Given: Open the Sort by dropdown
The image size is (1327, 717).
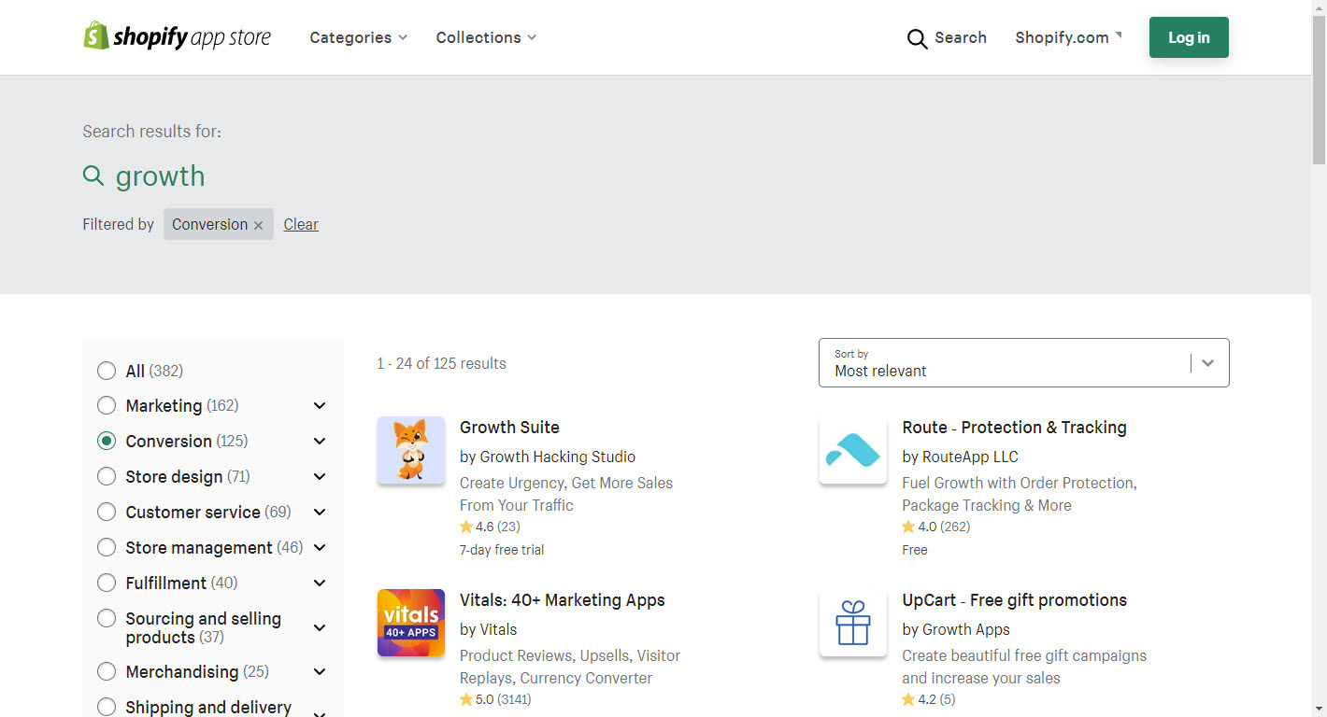Looking at the screenshot, I should click(1023, 362).
